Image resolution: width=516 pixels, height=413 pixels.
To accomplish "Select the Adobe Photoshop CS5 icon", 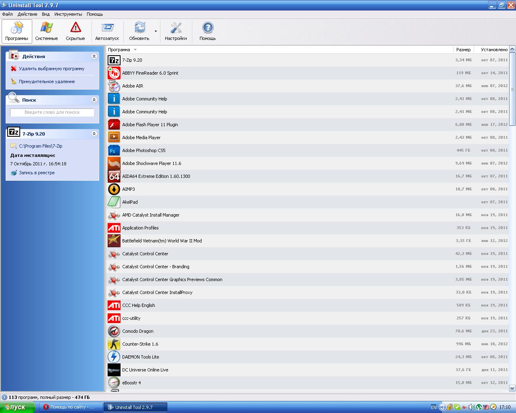I will 114,150.
